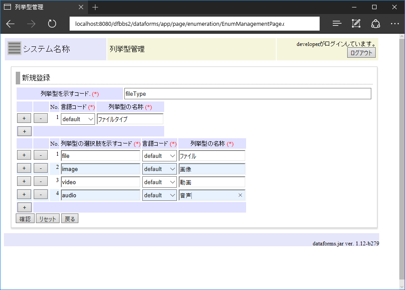Image resolution: width=405 pixels, height=290 pixels.
Task: Click the Make a Web Note icon
Action: tap(356, 24)
